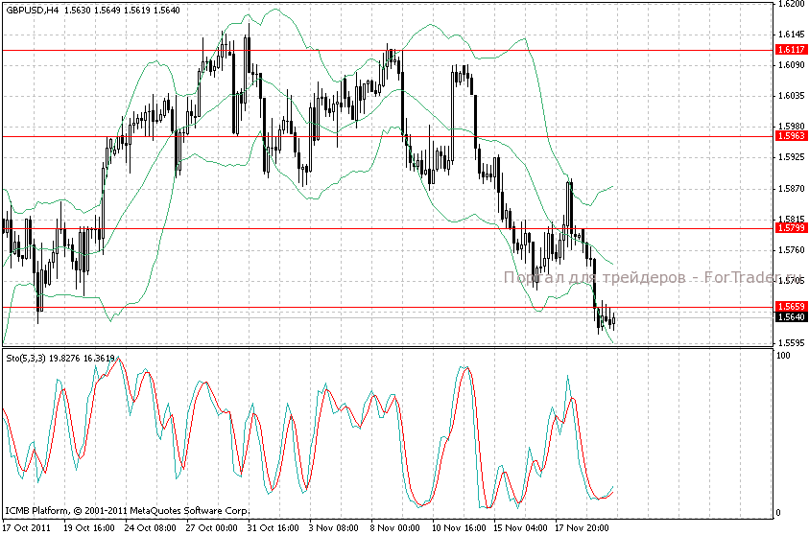Click the Sto(5,3,3) indicator label
Screen dimensions: 809x535
point(27,358)
